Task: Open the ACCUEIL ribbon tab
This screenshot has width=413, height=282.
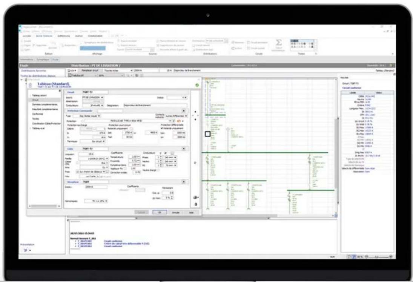Action: coord(27,36)
